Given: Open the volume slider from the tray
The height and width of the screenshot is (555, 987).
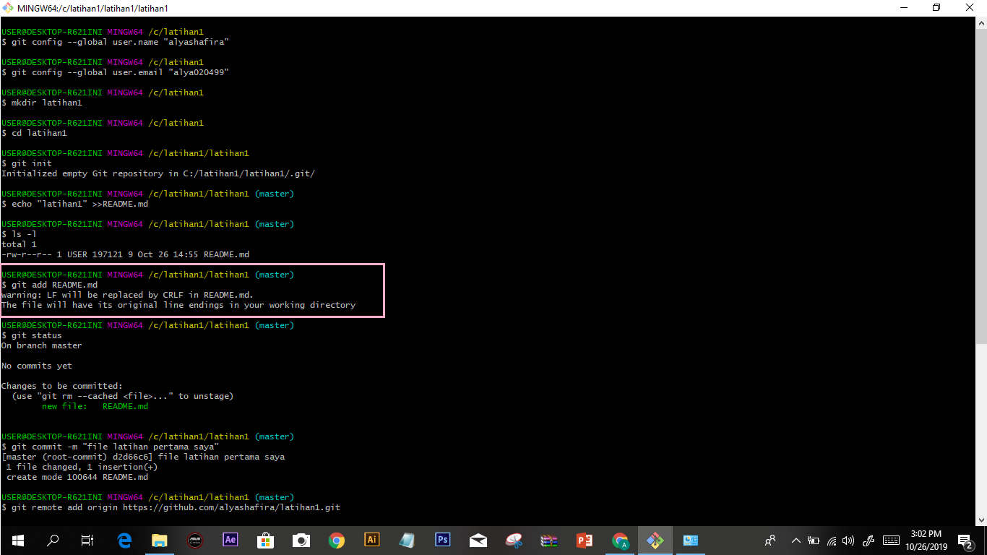Looking at the screenshot, I should point(848,540).
